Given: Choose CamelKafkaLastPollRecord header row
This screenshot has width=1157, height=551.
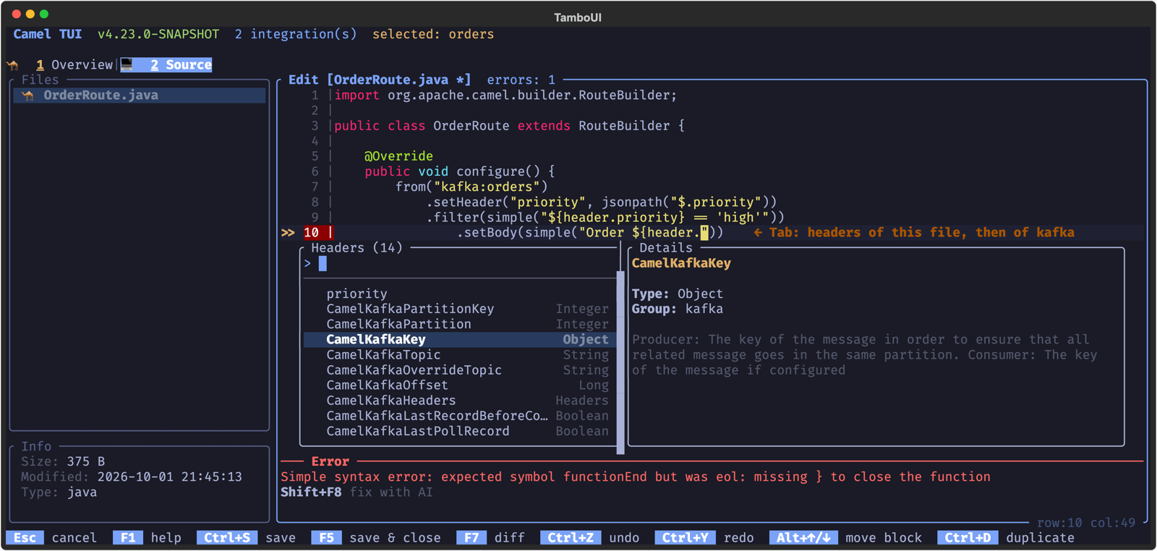Looking at the screenshot, I should click(460, 431).
